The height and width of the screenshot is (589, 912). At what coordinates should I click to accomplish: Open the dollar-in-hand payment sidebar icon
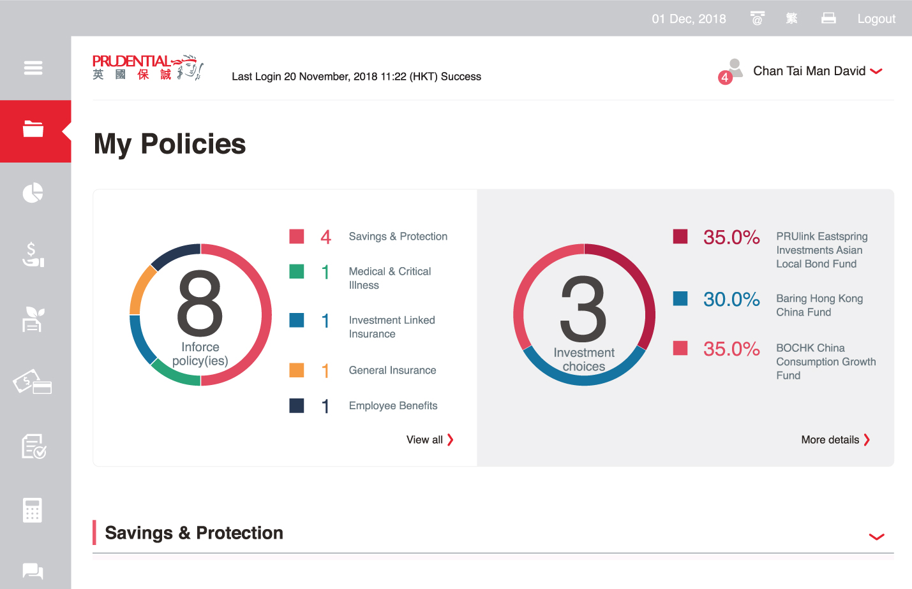click(x=33, y=255)
